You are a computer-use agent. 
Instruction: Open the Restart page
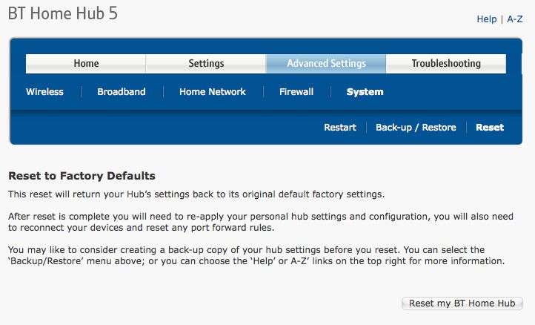point(340,128)
